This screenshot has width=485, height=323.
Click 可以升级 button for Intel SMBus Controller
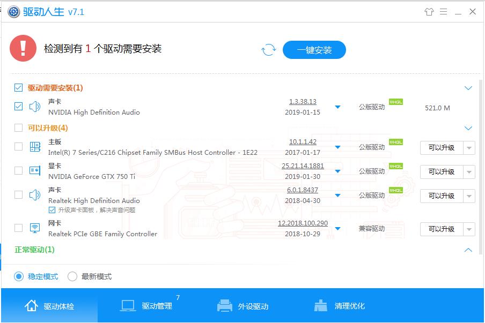(x=442, y=148)
